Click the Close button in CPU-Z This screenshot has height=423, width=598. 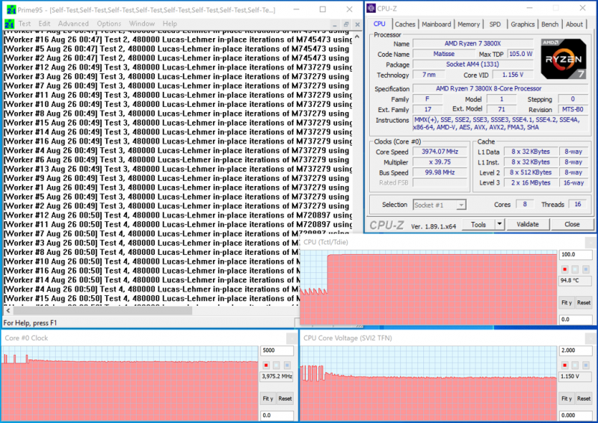572,224
